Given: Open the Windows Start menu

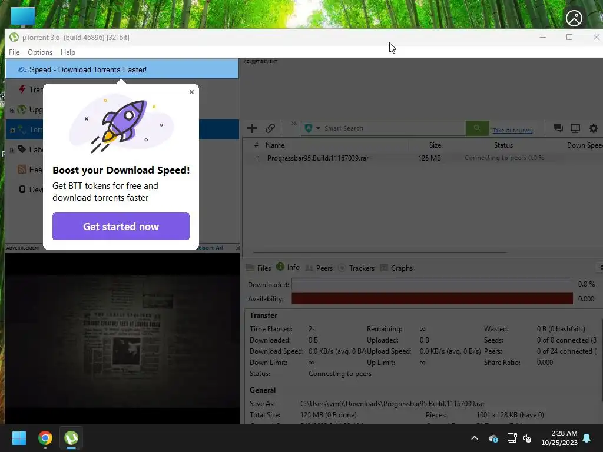Looking at the screenshot, I should pyautogui.click(x=19, y=438).
